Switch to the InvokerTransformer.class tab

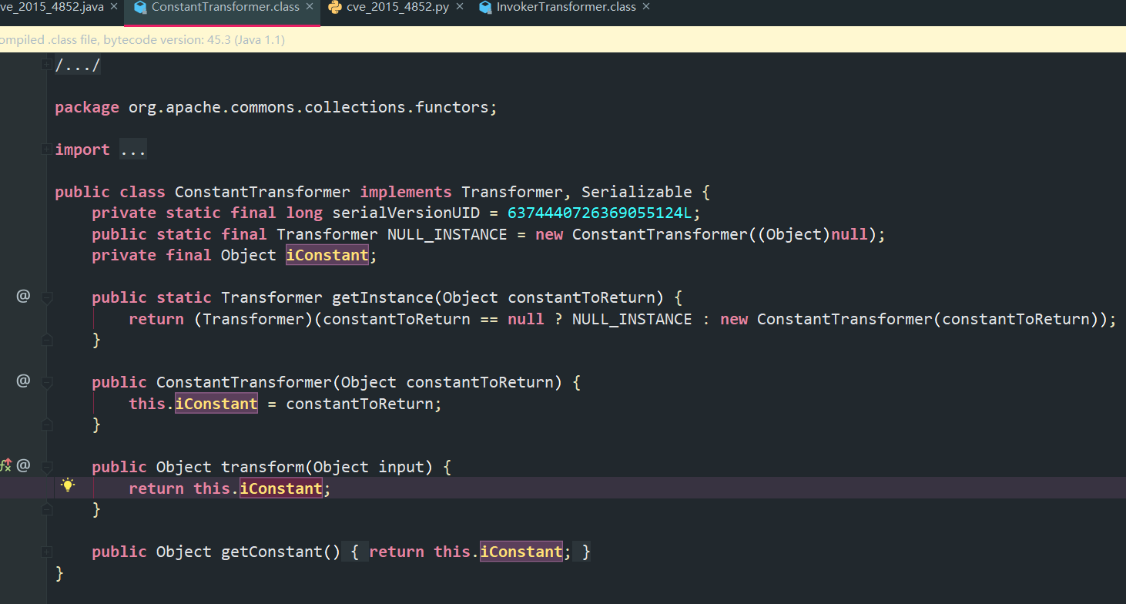click(x=566, y=7)
